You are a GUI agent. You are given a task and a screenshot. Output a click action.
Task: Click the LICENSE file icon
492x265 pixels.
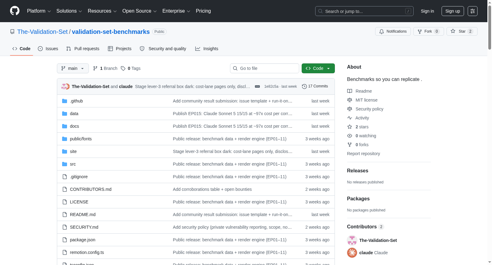pyautogui.click(x=65, y=202)
